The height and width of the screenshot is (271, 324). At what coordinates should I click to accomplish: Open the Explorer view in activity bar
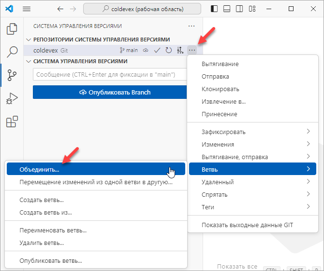tap(12, 29)
